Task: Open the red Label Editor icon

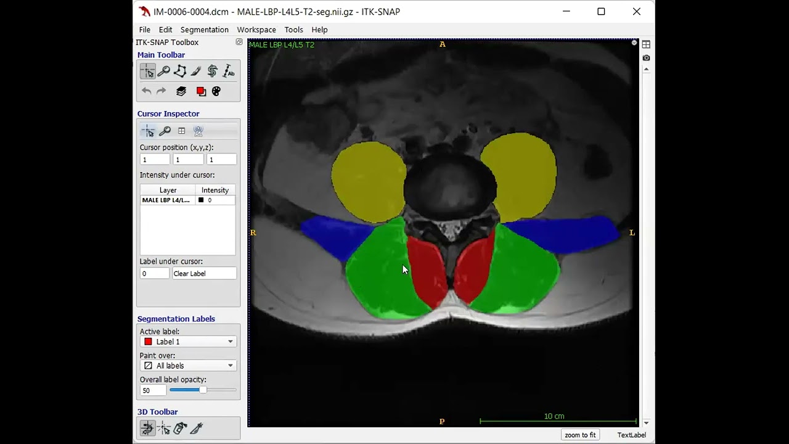Action: 201,91
